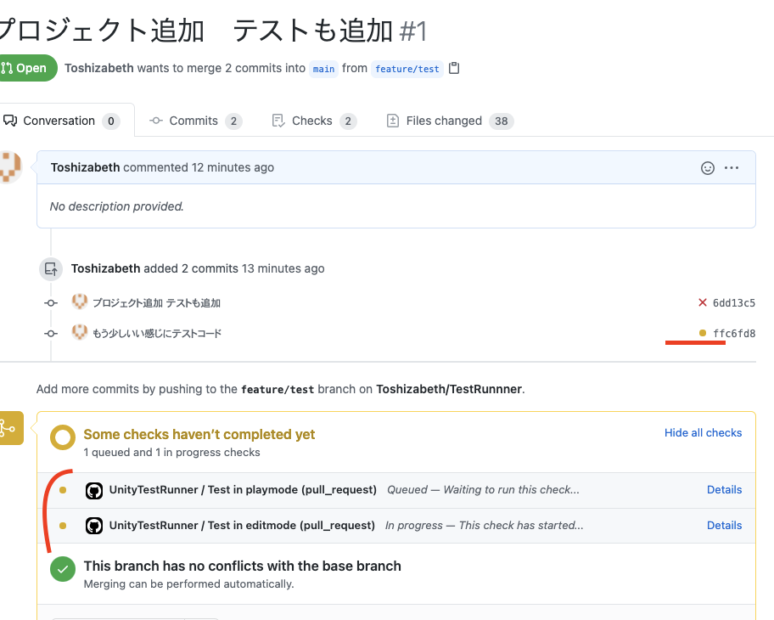Click the yellow pending circle beside checks heading
774x620 pixels.
click(62, 437)
